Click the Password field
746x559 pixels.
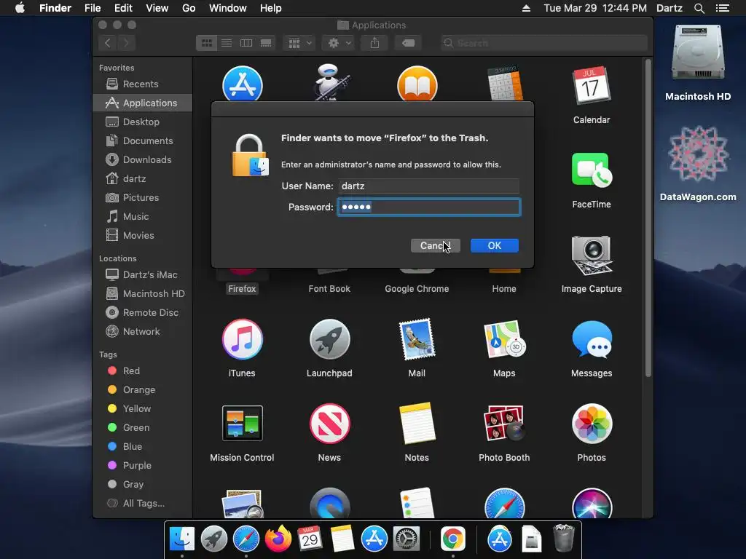[x=429, y=207]
